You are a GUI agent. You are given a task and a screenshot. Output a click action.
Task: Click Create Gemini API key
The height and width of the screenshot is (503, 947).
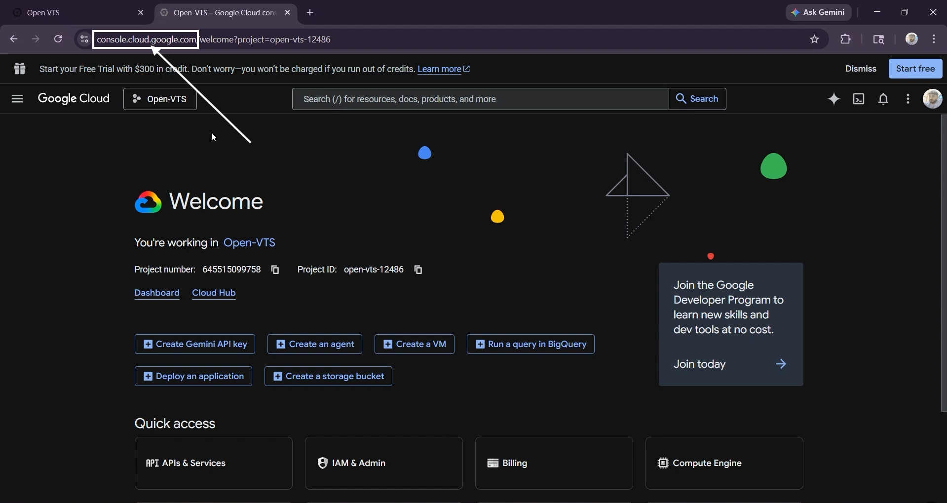pos(195,344)
